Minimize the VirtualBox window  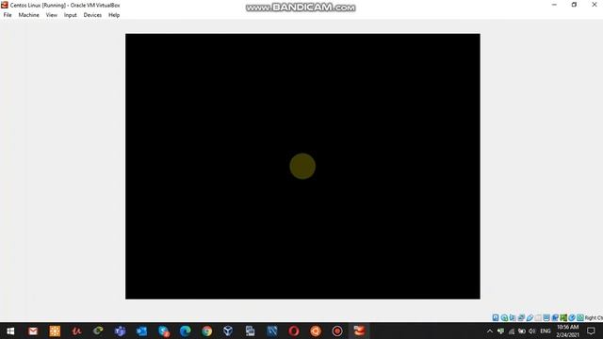[x=554, y=5]
